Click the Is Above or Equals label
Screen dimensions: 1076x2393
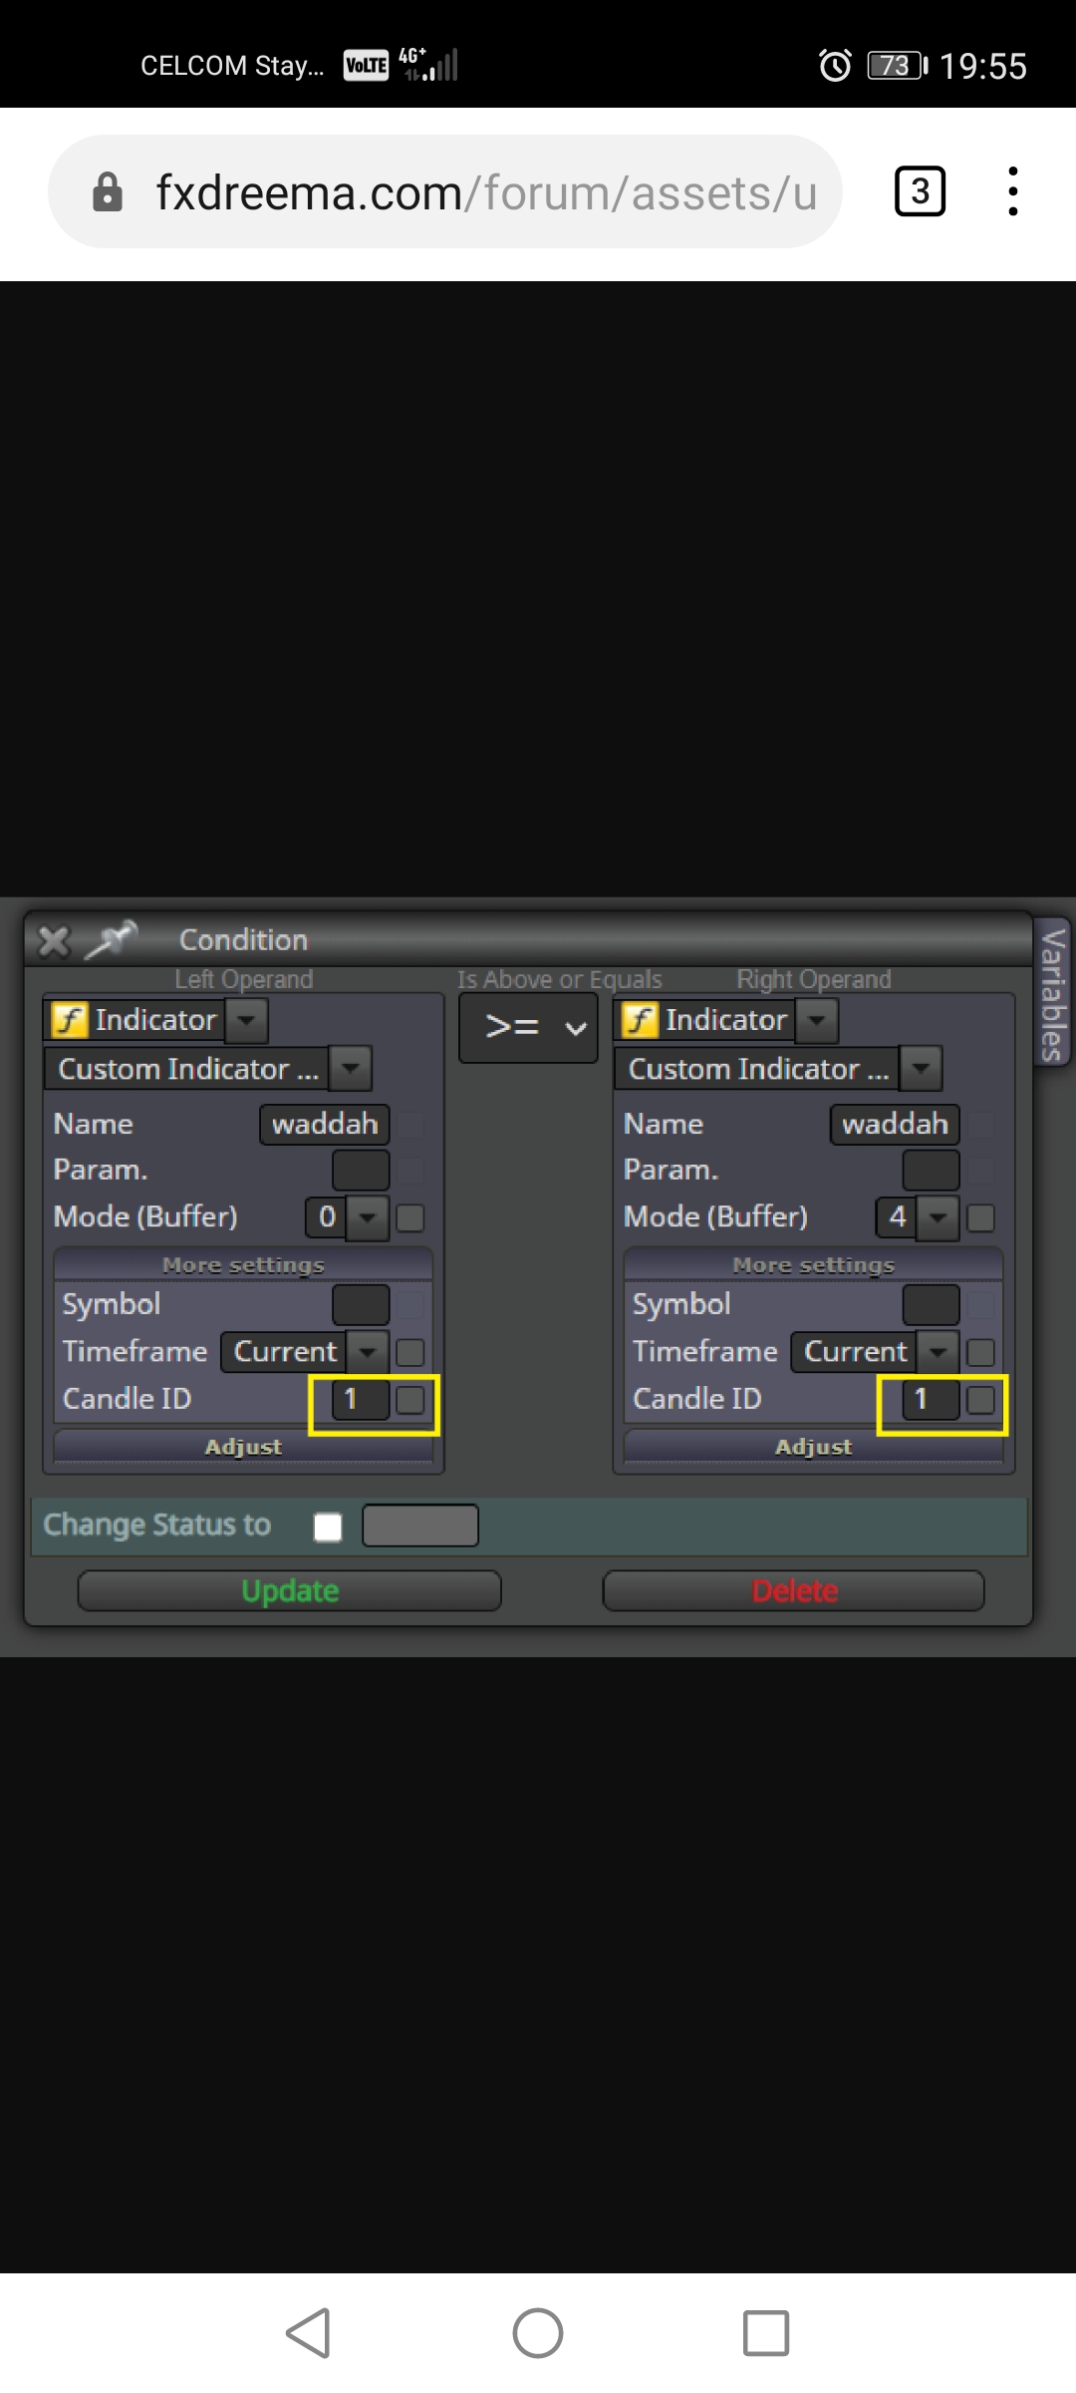pos(559,979)
